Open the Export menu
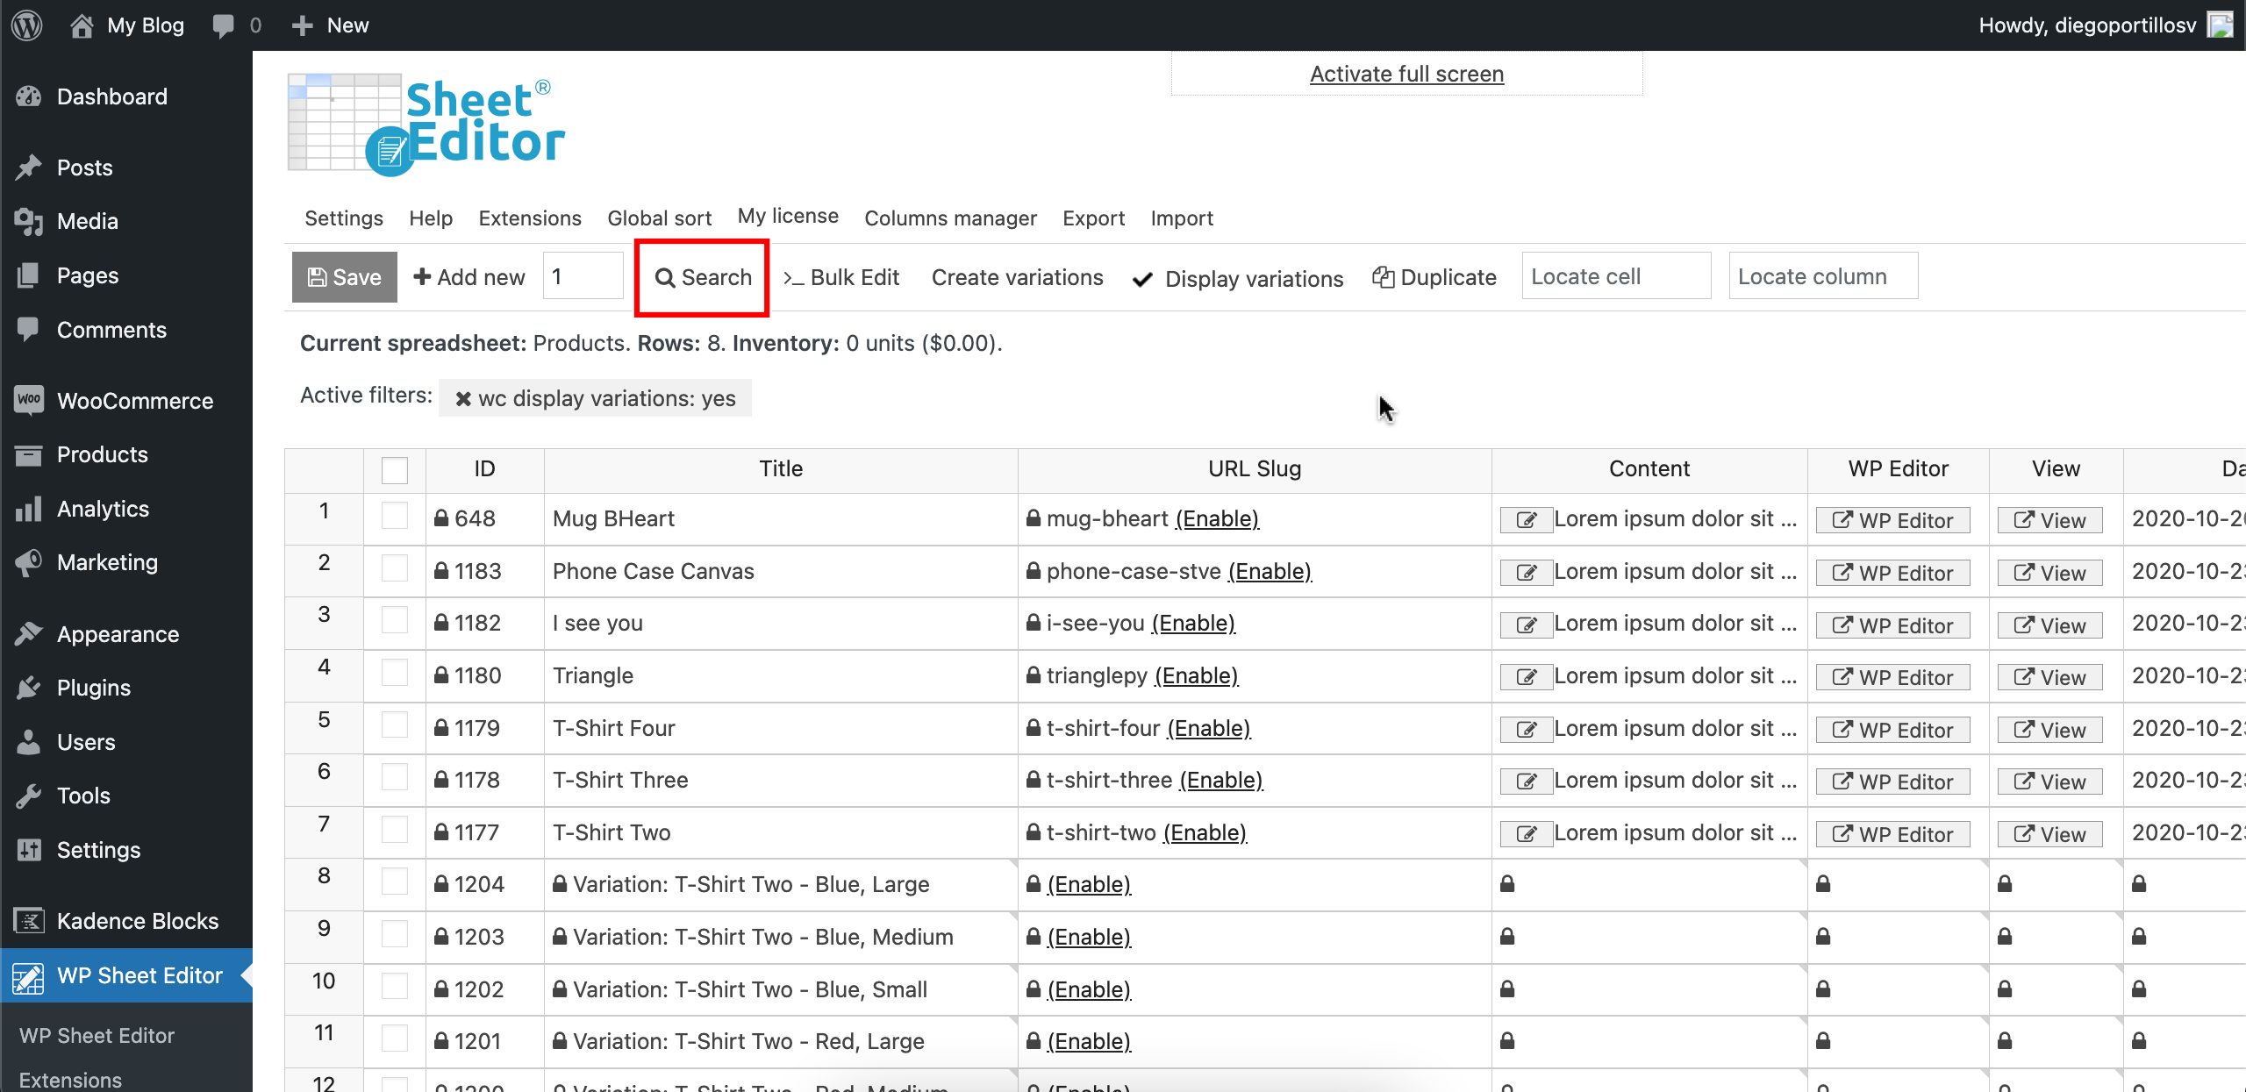The width and height of the screenshot is (2246, 1092). (x=1093, y=218)
